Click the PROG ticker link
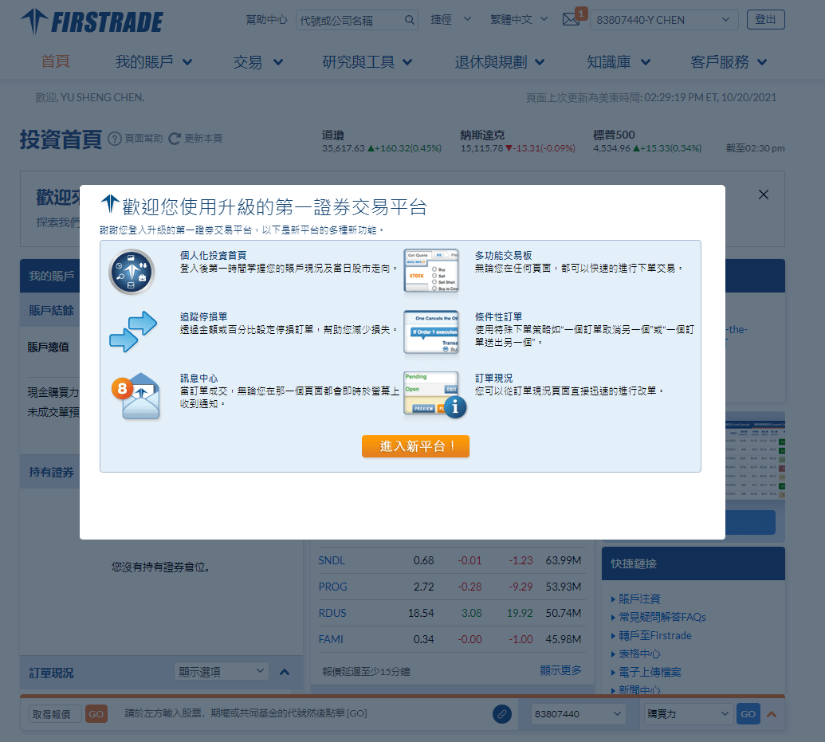Image resolution: width=825 pixels, height=742 pixels. coord(333,587)
